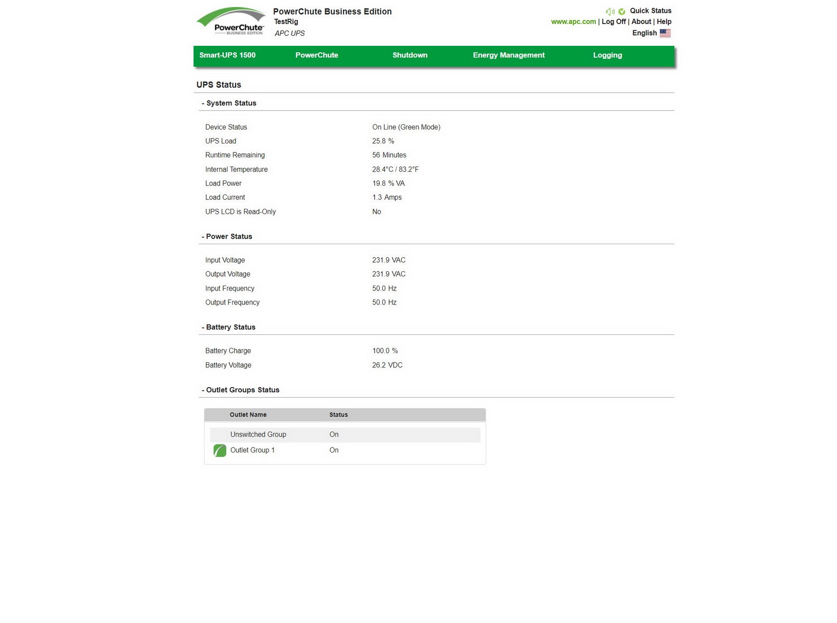
Task: Click the Battery Voltage value 26.2 VDC
Action: point(387,365)
